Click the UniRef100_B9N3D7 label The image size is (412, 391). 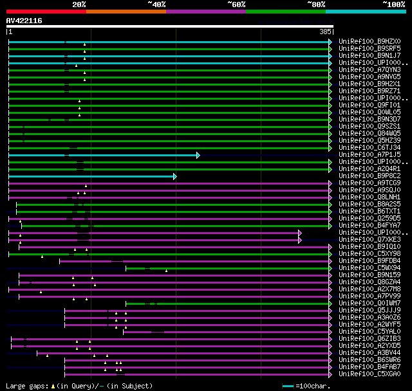370,120
